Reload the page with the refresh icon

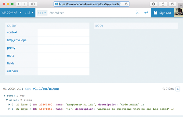tap(126, 4)
